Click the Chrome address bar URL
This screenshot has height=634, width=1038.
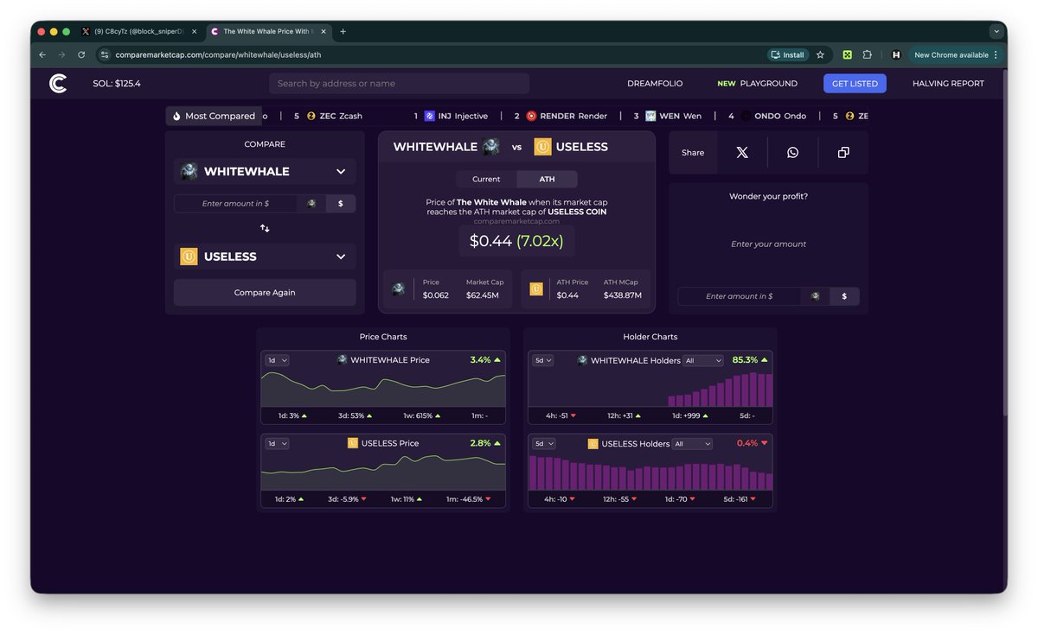pos(218,54)
